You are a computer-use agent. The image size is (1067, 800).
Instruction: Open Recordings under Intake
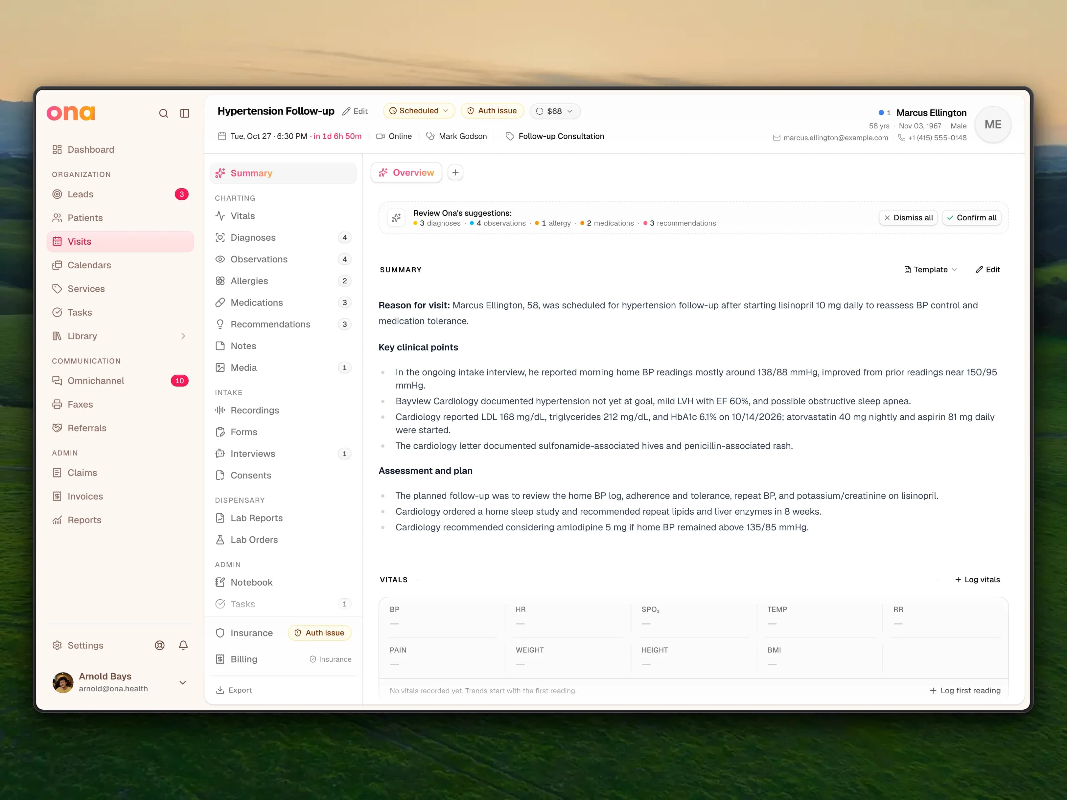pyautogui.click(x=283, y=410)
